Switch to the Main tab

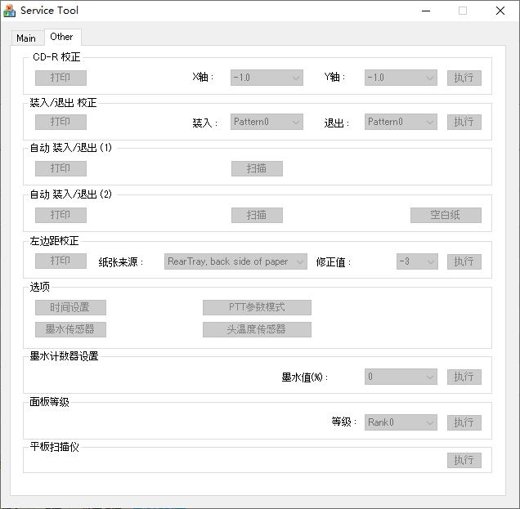26,38
